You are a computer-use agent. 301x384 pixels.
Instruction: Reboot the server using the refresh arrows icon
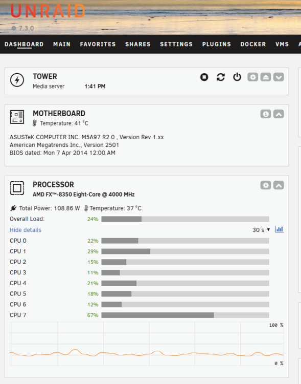[x=221, y=77]
